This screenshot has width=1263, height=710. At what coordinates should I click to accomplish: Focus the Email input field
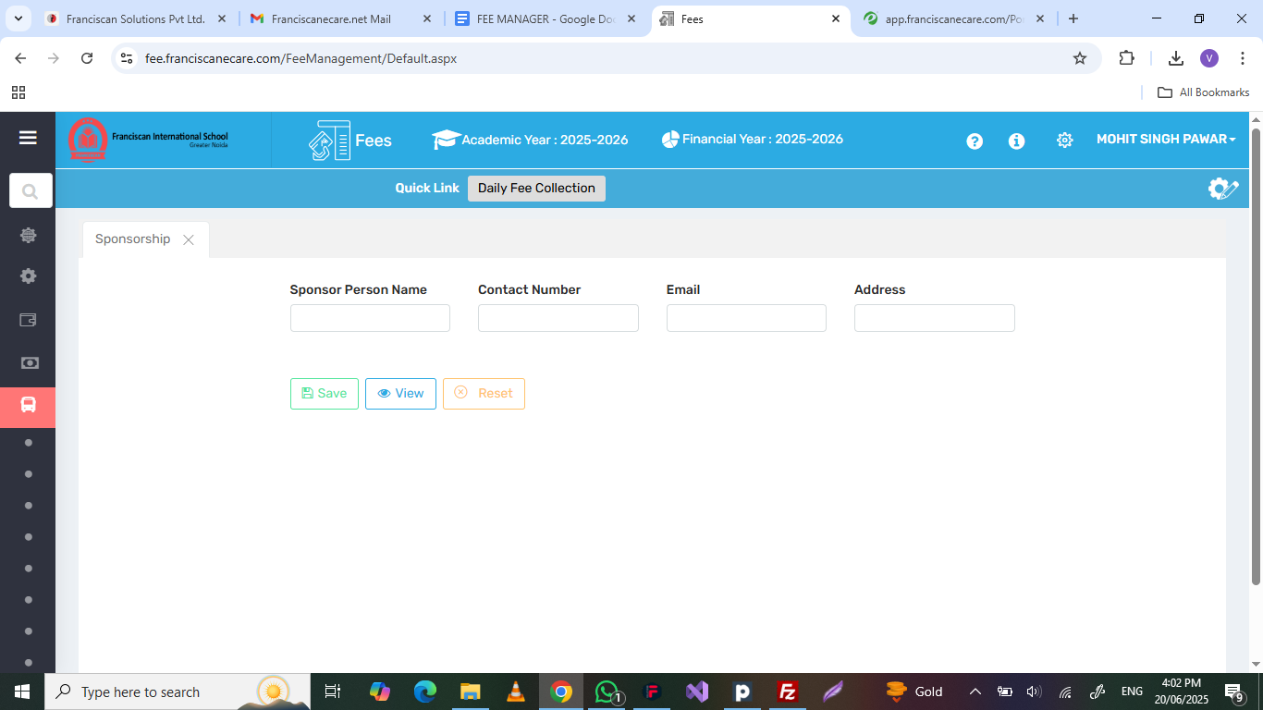[x=746, y=318]
